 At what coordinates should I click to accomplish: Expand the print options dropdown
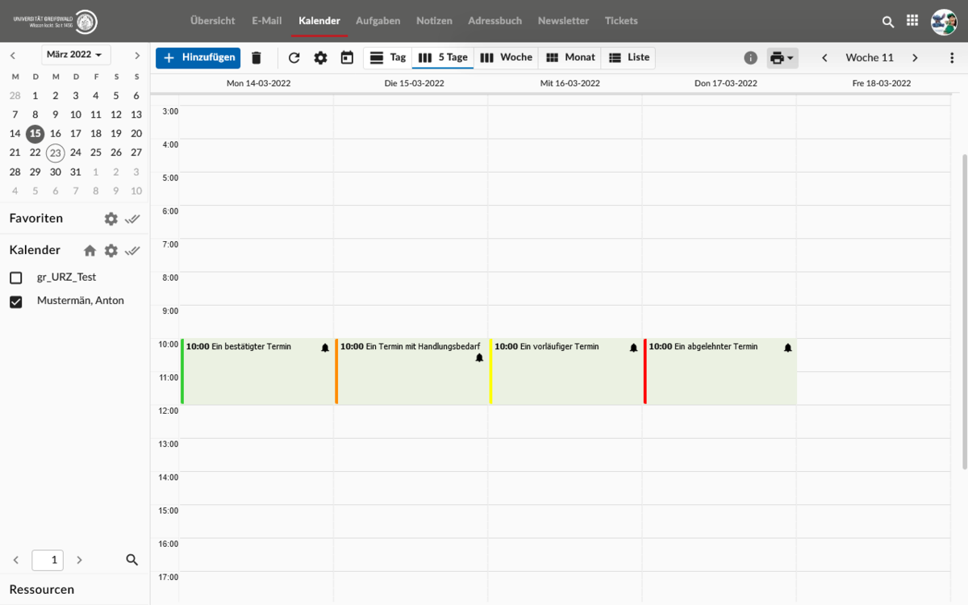tap(782, 58)
